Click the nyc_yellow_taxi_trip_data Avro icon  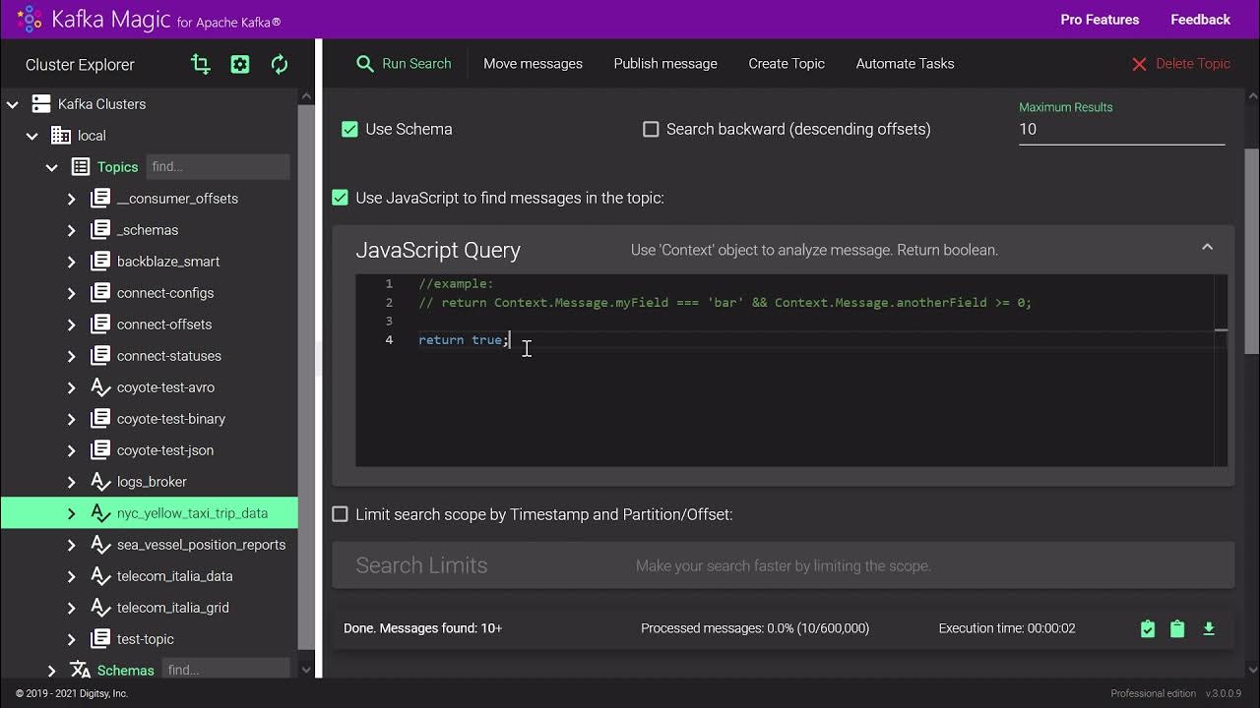click(x=100, y=513)
